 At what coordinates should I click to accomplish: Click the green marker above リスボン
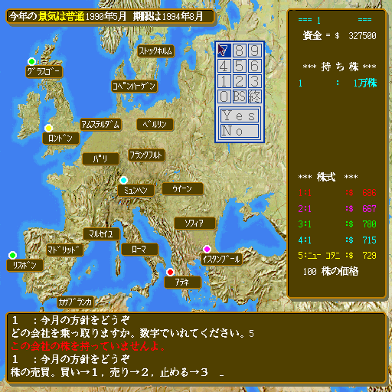point(12,255)
